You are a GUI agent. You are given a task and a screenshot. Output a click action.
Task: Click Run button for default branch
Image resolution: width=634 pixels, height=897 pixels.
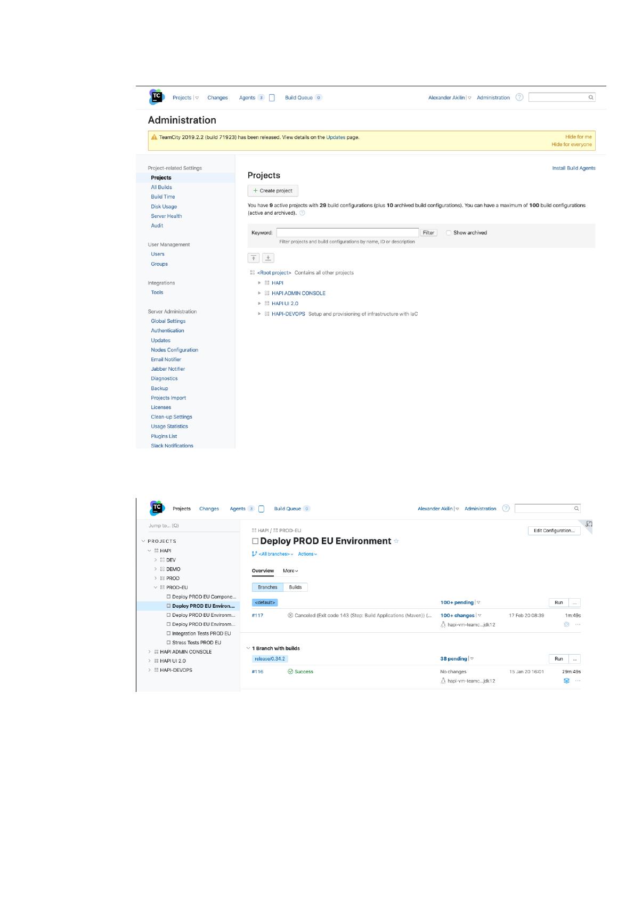[559, 602]
